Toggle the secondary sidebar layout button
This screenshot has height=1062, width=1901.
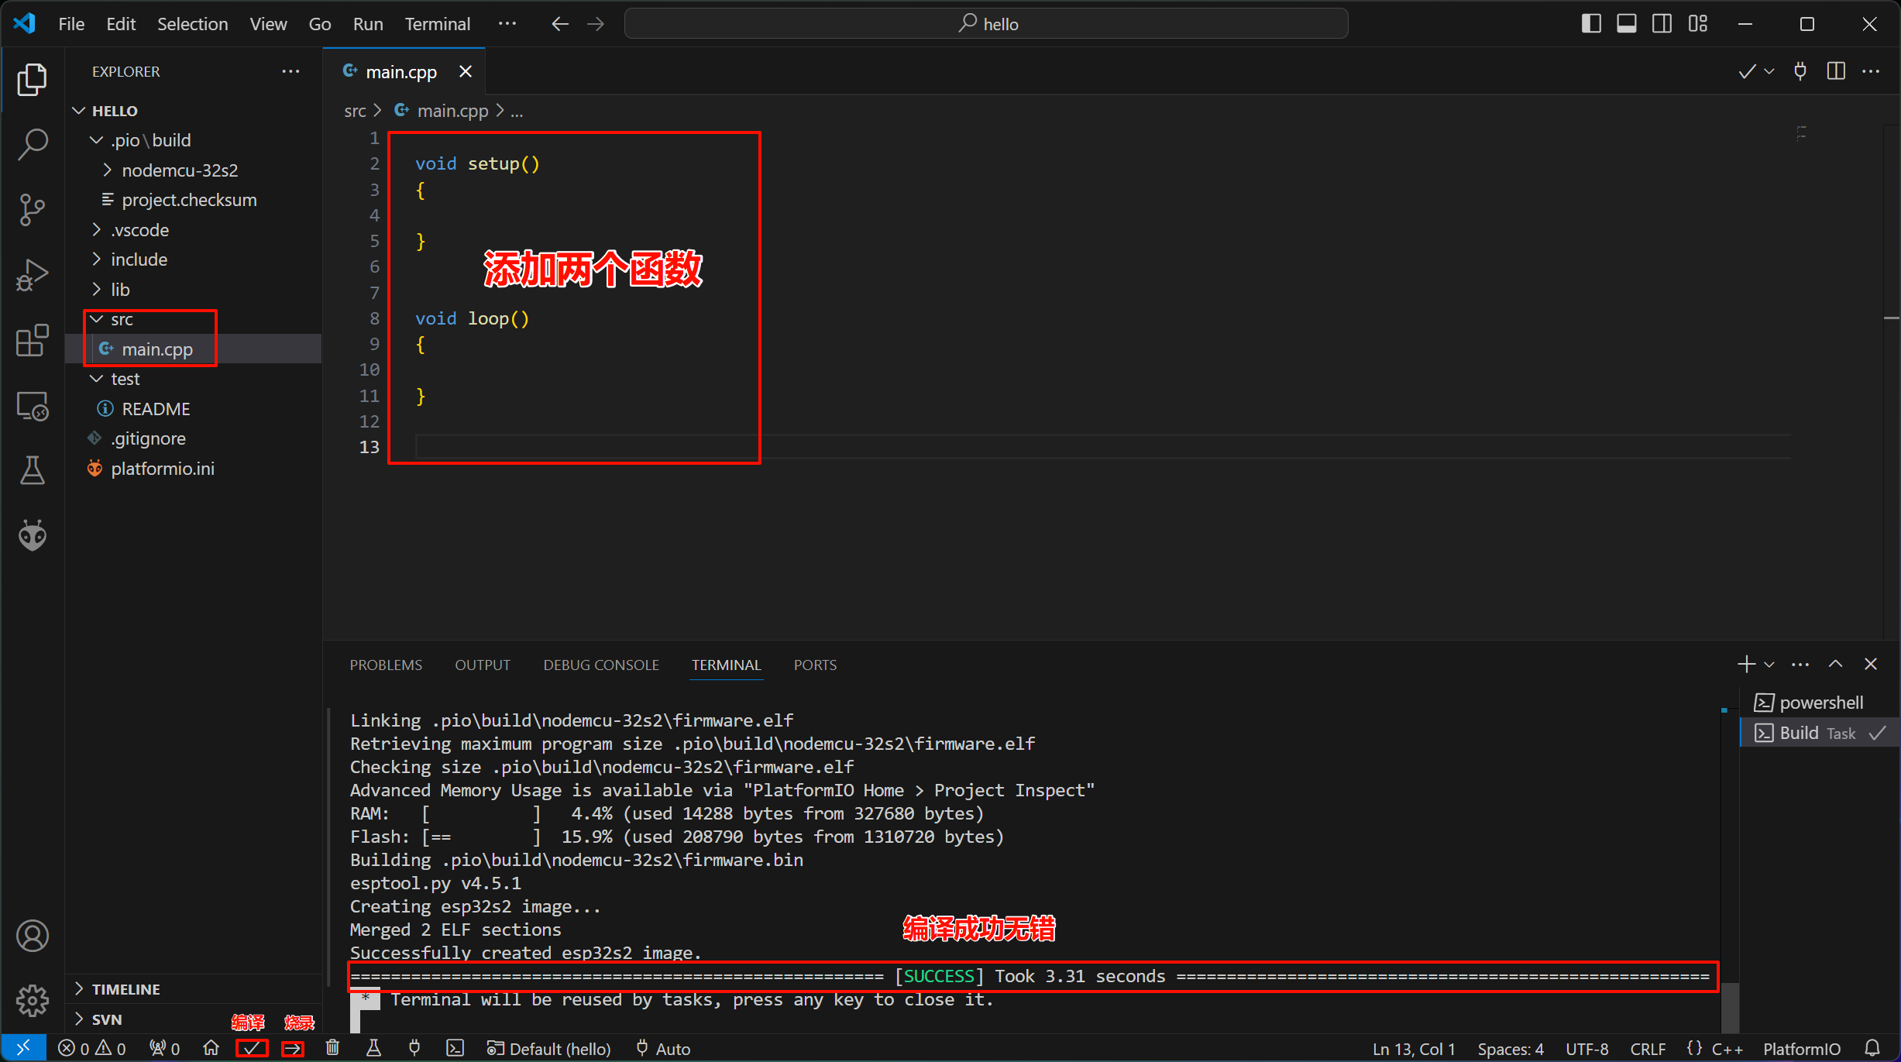pyautogui.click(x=1662, y=24)
